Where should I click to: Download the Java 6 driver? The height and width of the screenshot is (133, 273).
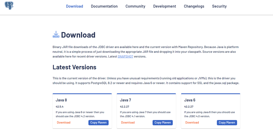(192, 123)
